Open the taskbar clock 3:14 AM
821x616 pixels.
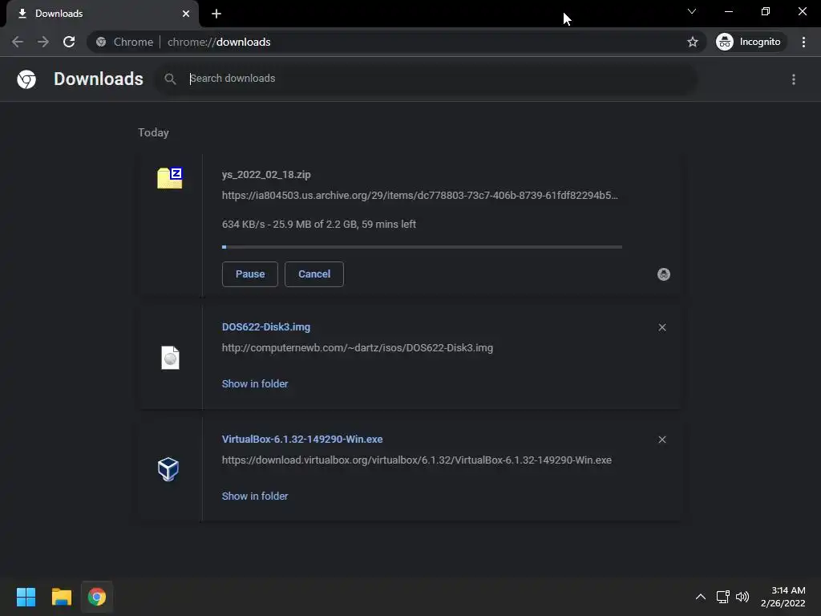coord(783,597)
